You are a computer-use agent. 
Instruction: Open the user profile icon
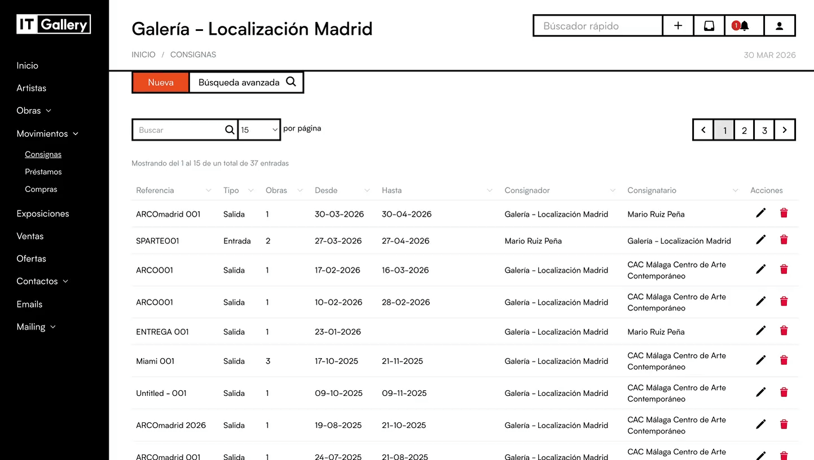780,26
